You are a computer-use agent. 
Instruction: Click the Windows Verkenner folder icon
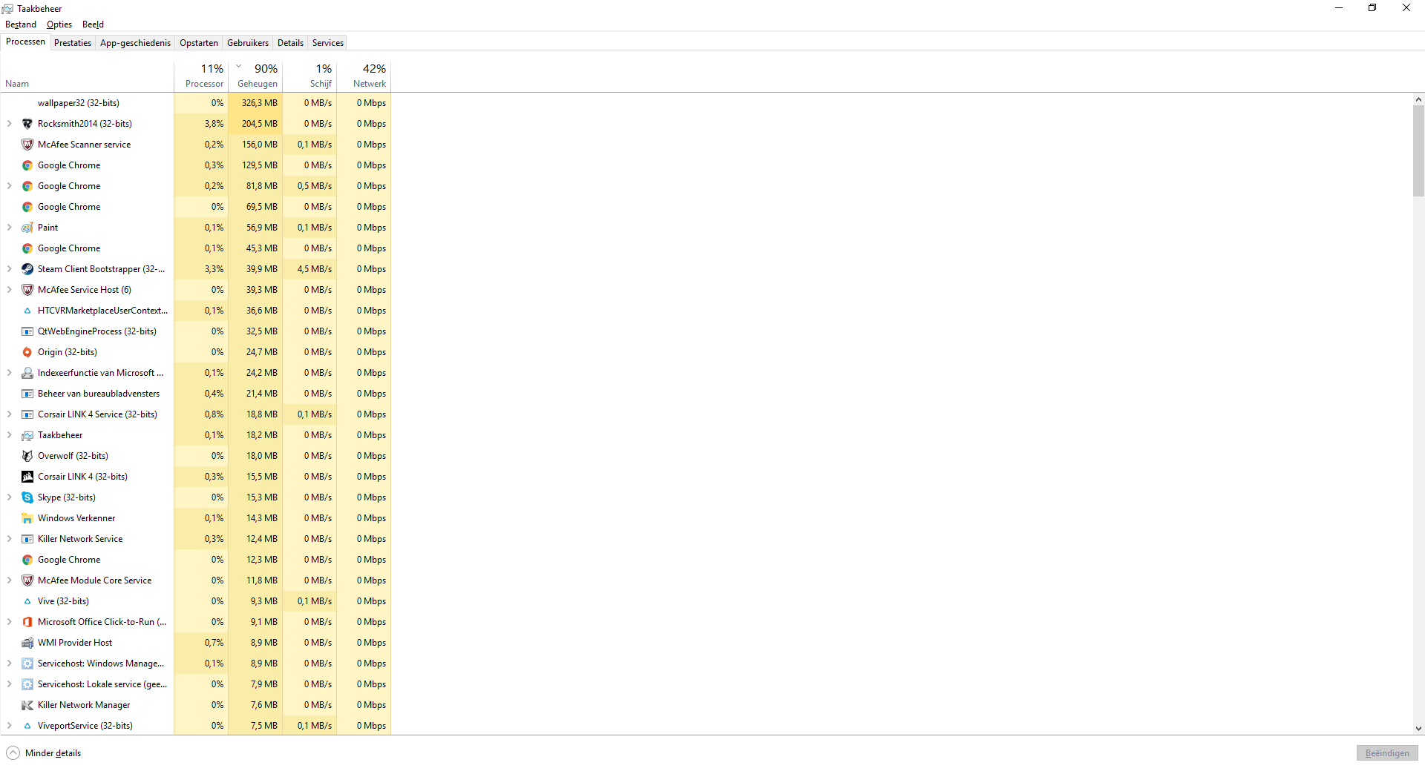(x=27, y=518)
